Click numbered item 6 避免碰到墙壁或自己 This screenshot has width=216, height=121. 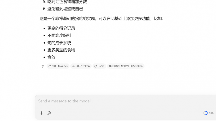63,9
